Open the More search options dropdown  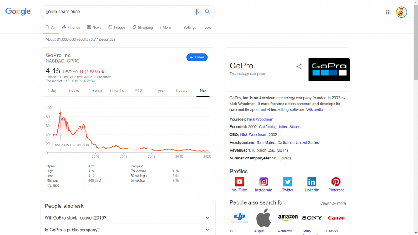coord(165,28)
